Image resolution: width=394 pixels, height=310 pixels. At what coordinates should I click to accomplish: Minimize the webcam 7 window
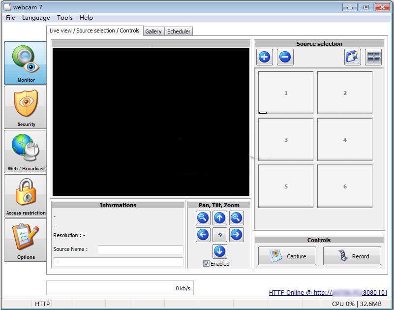tap(350, 7)
